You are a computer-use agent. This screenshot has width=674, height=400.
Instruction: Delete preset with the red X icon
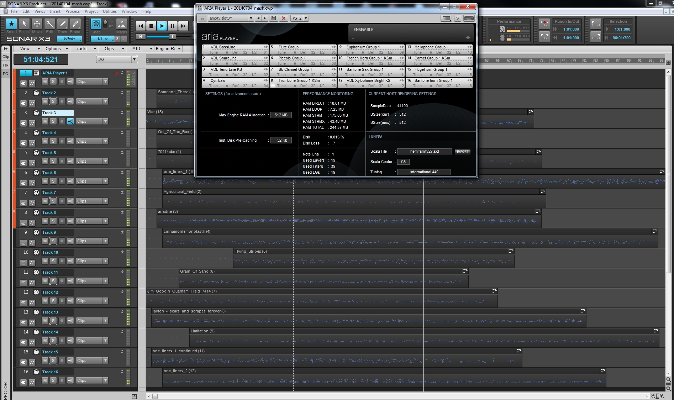284,18
